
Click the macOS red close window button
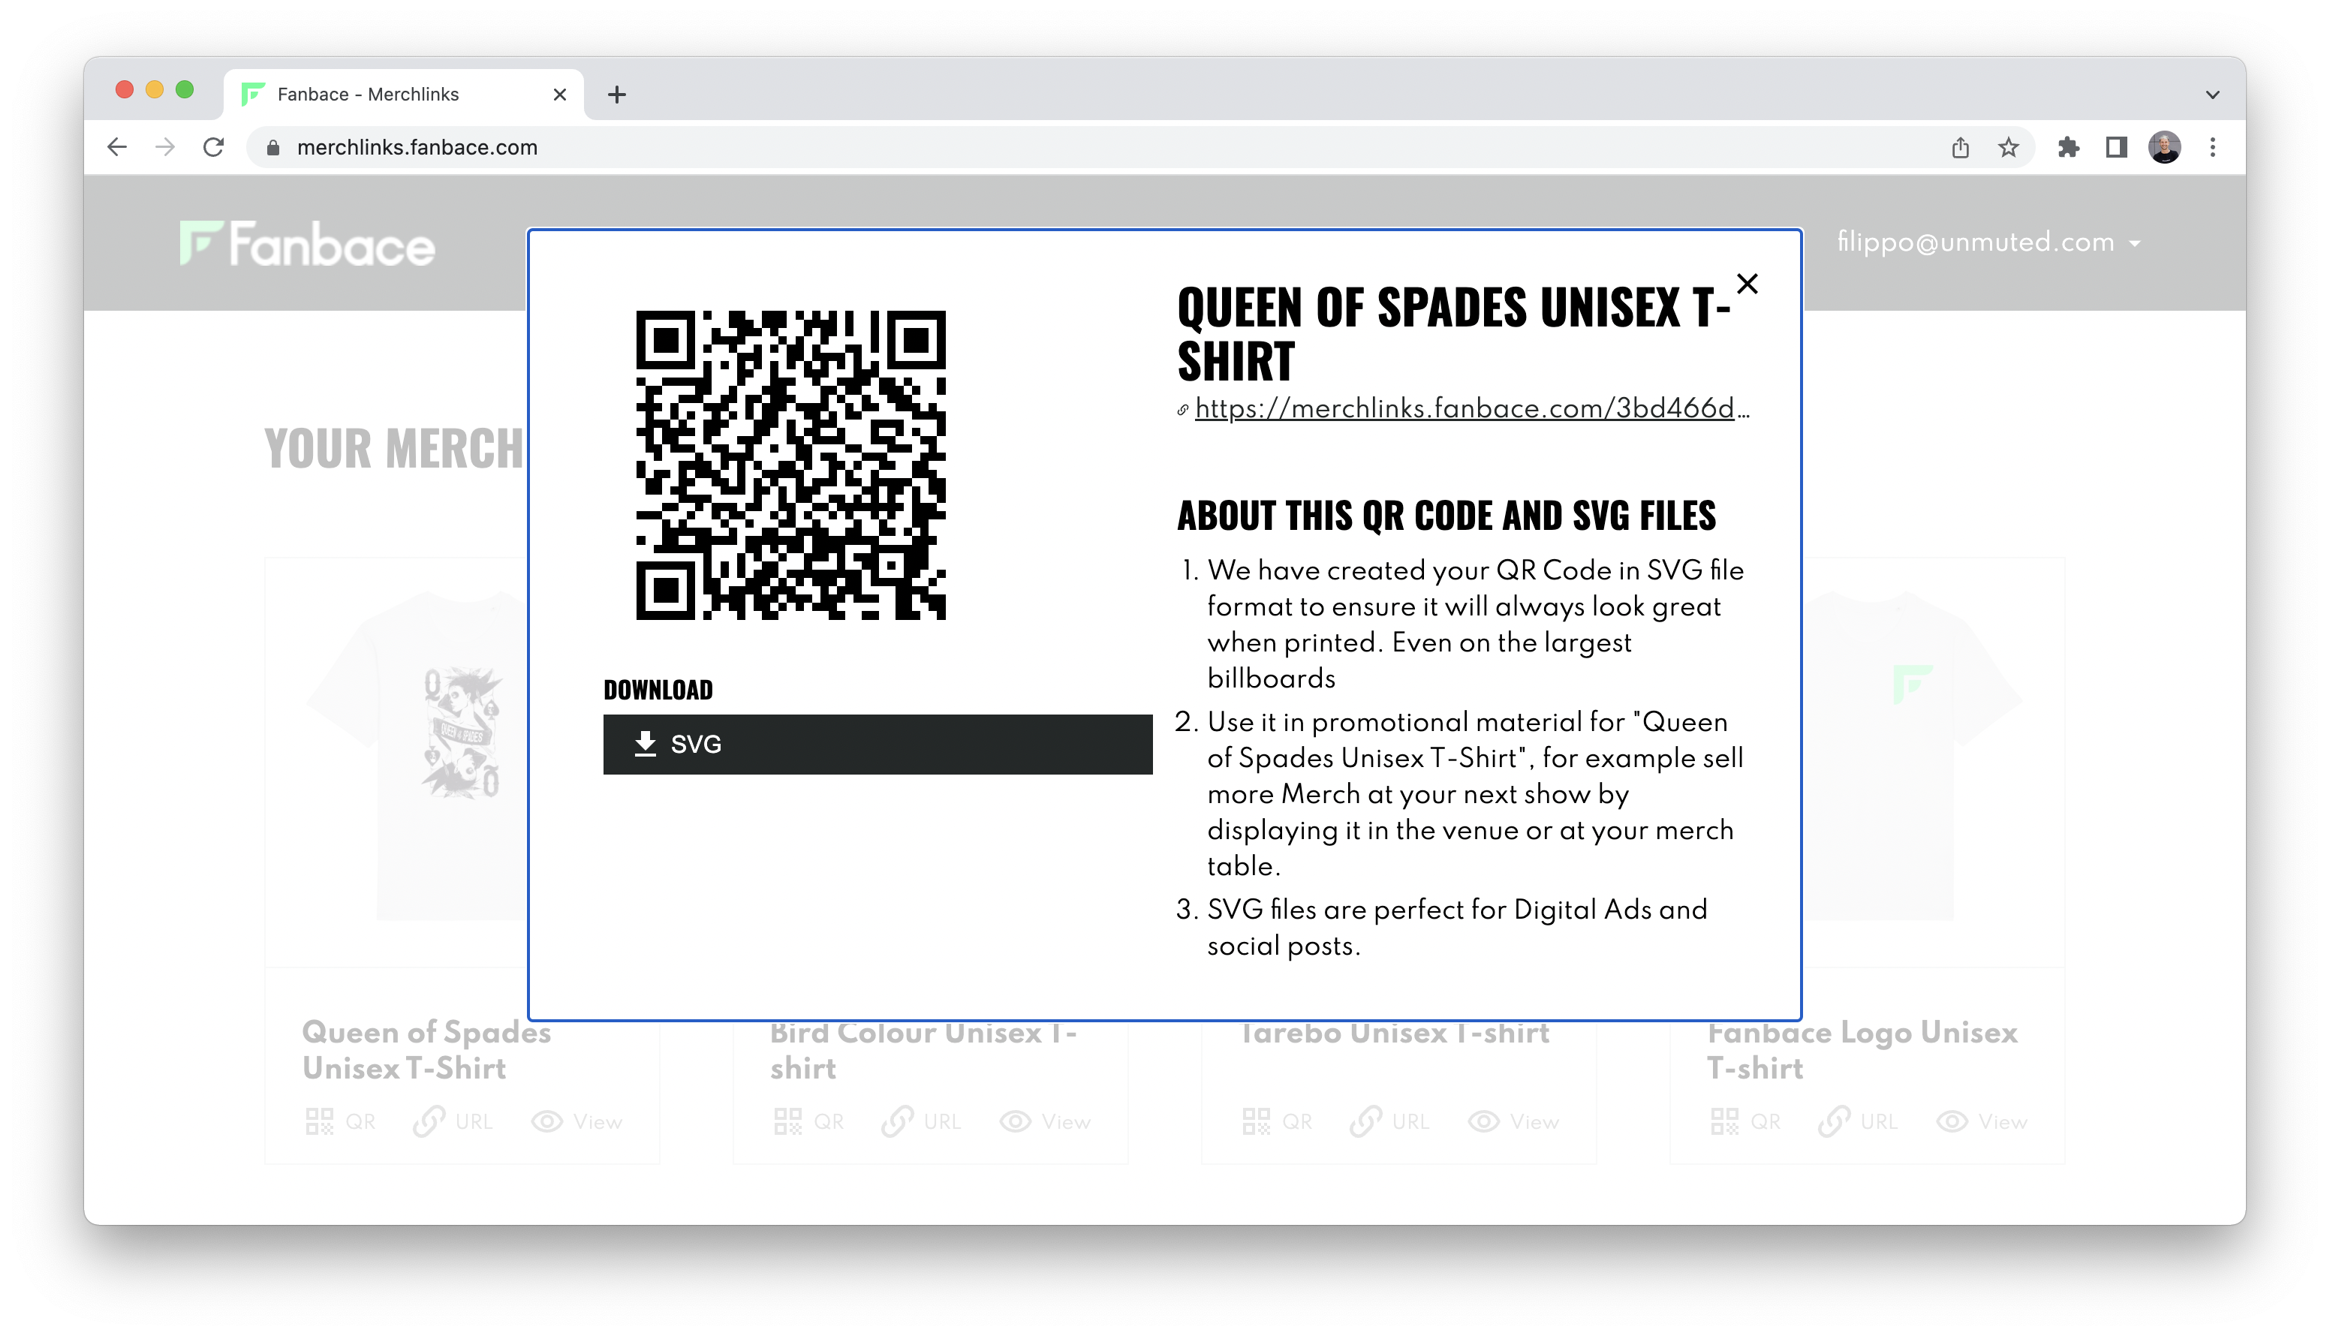[x=125, y=89]
